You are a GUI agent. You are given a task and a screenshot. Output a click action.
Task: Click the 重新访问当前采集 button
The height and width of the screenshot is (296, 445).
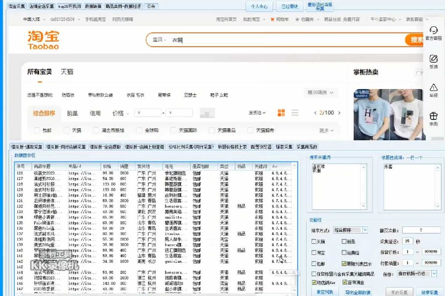pos(320,6)
